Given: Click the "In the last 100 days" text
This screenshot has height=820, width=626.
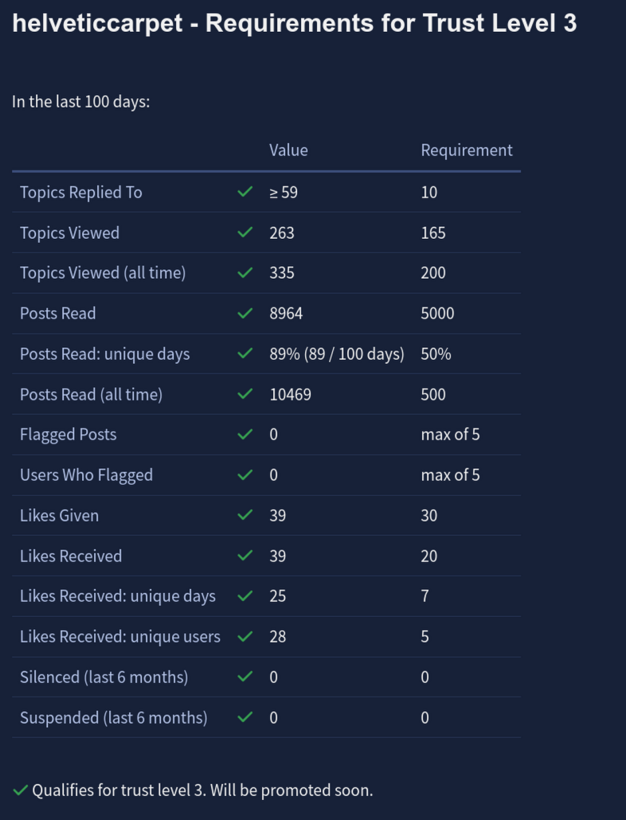Looking at the screenshot, I should click(x=81, y=101).
